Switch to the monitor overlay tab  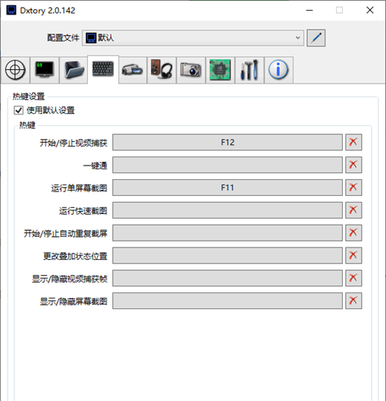[x=45, y=70]
